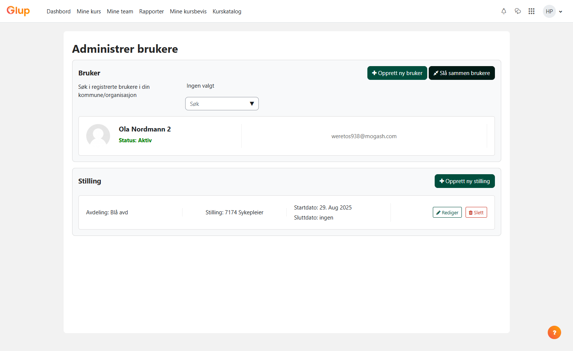Click the email weretos938@mogash.com
The image size is (573, 351).
point(364,136)
